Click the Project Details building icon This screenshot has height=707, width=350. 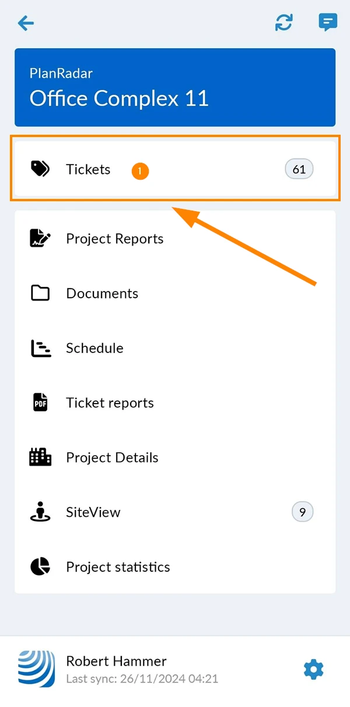pos(40,457)
